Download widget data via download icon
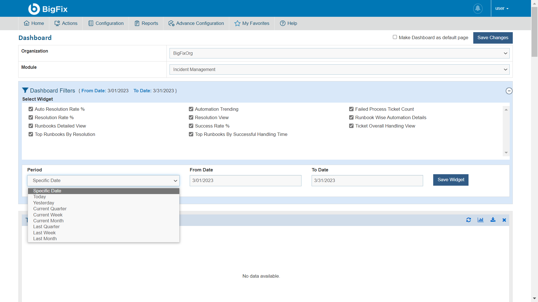 tap(493, 220)
